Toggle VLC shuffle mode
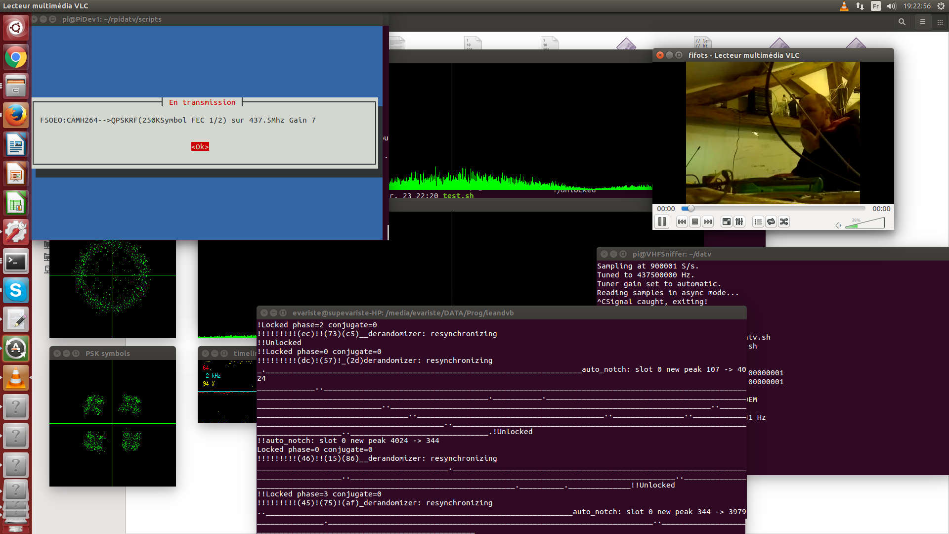The image size is (949, 534). [x=783, y=222]
